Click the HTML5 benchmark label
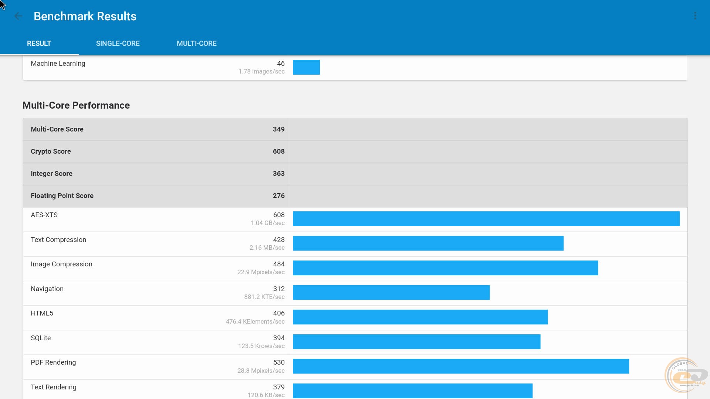This screenshot has width=710, height=399. (x=42, y=313)
